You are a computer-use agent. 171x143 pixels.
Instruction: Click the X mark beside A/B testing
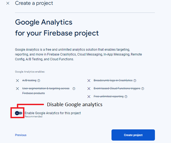click(17, 81)
